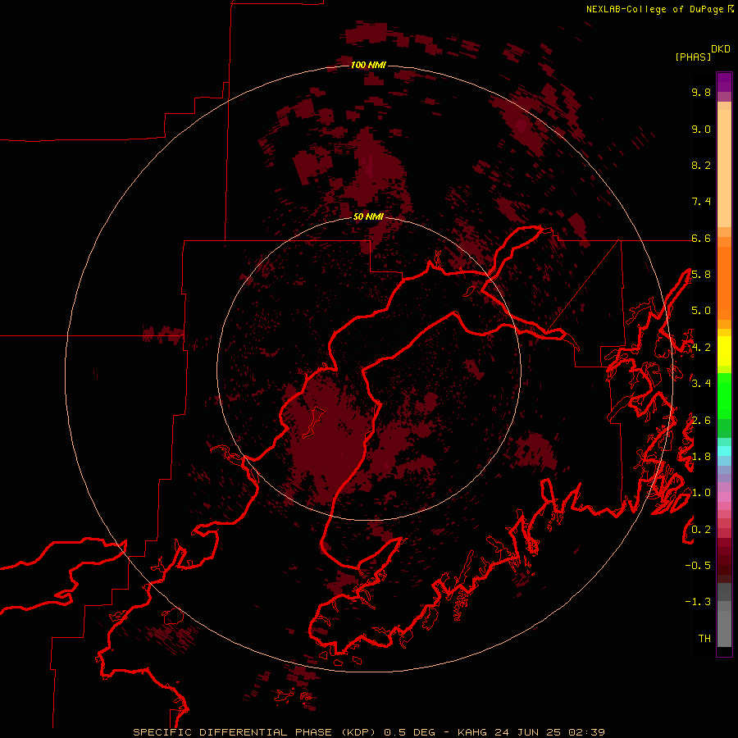Viewport: 738px width, 738px height.
Task: Click the 50 NMI range ring label
Action: pos(368,216)
